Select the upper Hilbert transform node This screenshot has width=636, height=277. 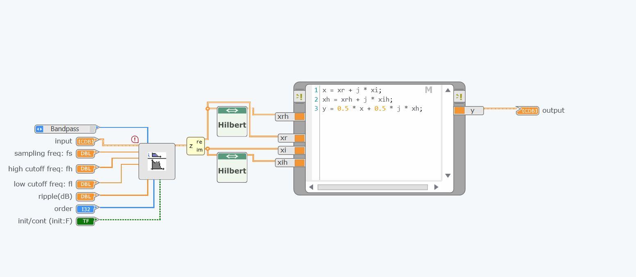click(232, 121)
